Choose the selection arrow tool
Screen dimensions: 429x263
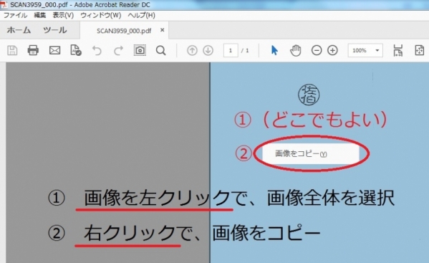(x=274, y=51)
